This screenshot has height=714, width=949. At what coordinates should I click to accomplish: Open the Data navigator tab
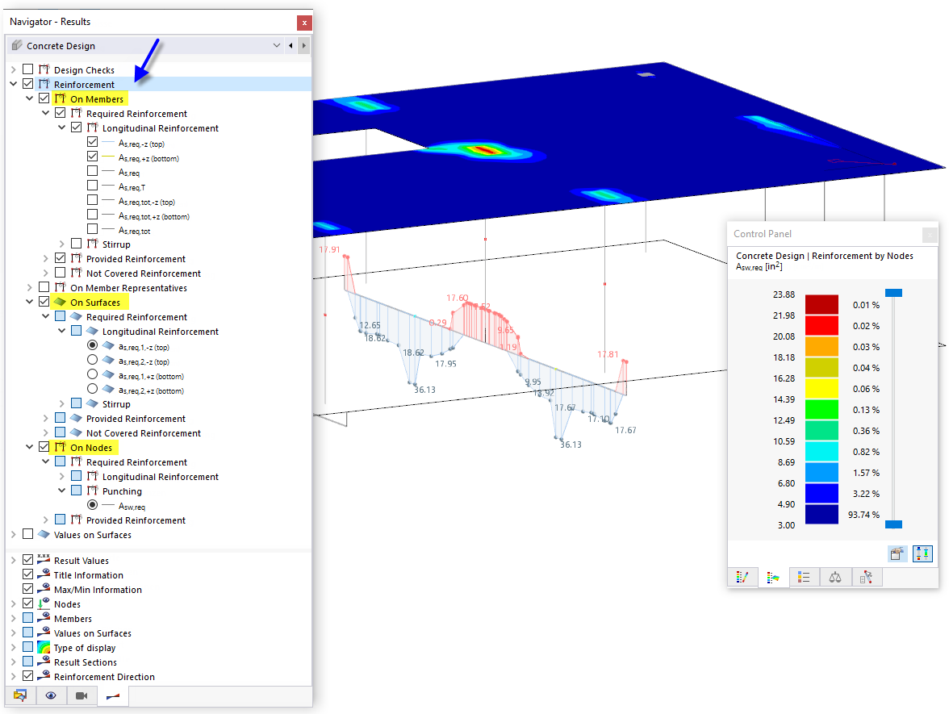tap(20, 695)
